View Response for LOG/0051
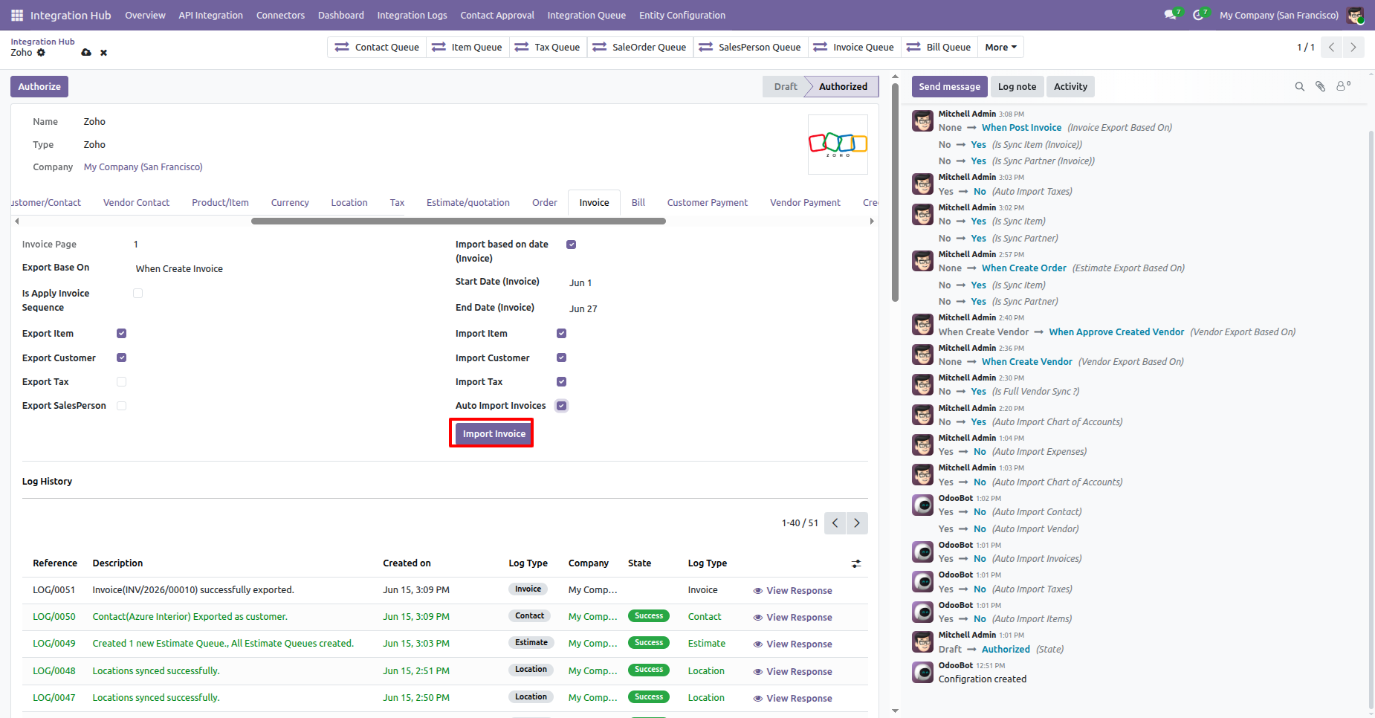 pyautogui.click(x=792, y=591)
